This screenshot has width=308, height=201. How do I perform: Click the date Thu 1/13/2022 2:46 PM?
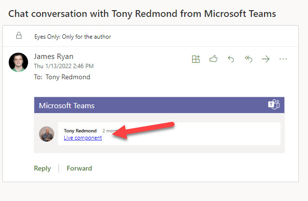click(x=64, y=66)
